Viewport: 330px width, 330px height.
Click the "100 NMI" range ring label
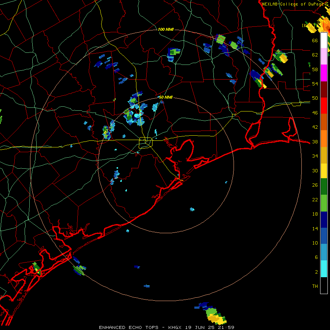166,29
